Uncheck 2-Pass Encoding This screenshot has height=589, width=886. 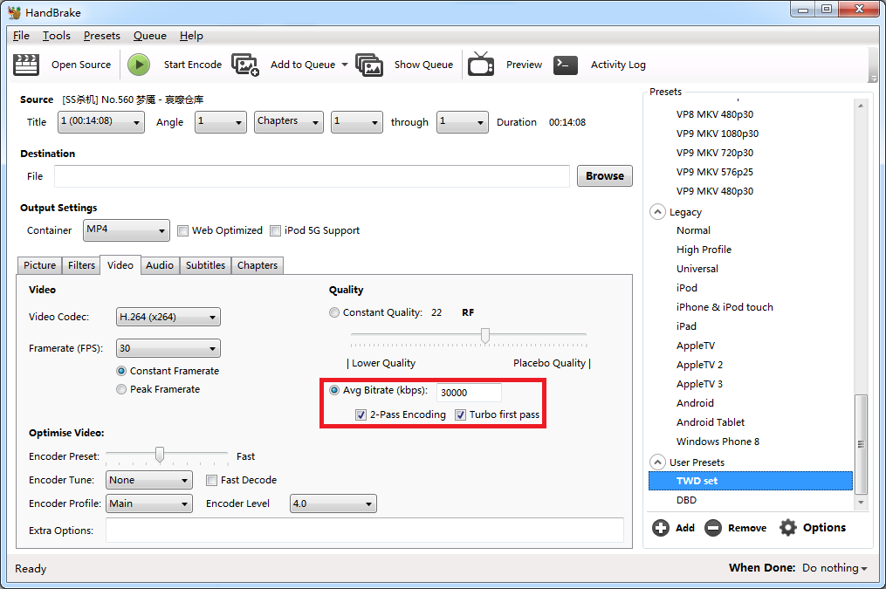pos(361,415)
